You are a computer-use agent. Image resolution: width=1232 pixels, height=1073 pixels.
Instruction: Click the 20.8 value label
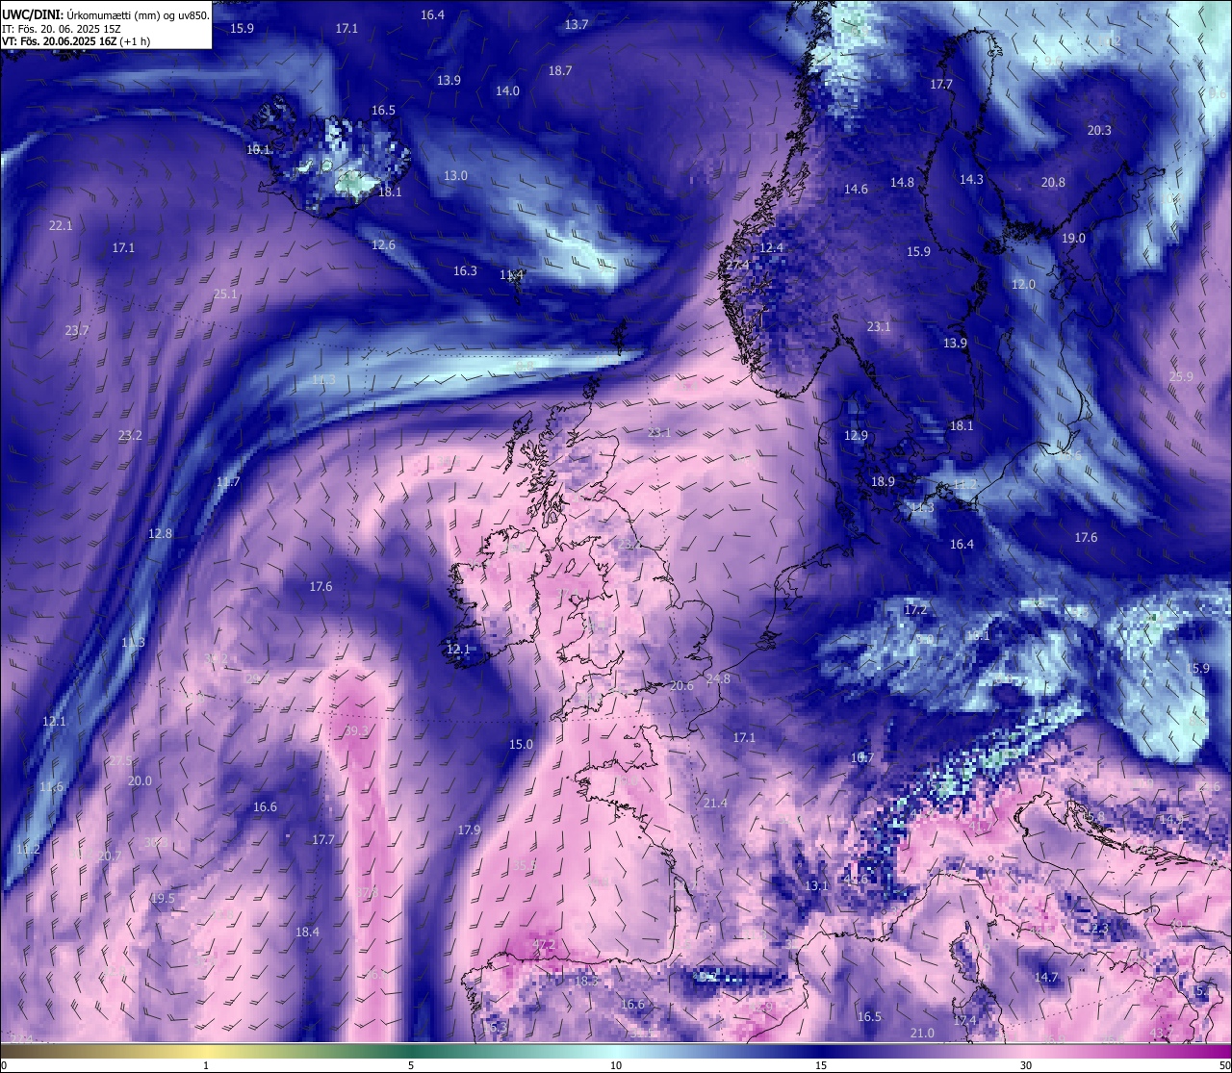[1053, 183]
